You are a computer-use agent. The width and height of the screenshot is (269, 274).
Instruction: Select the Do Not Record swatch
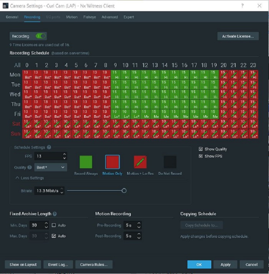[x=170, y=162]
